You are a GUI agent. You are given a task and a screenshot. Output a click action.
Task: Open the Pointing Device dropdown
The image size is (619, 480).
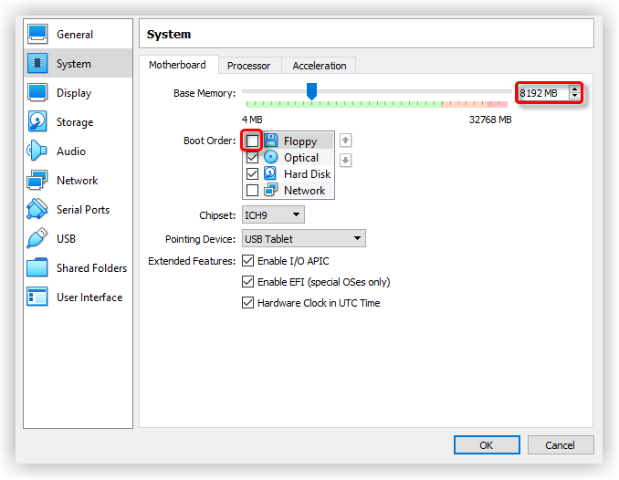click(303, 239)
